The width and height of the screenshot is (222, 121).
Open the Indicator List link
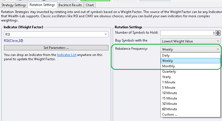(x=67, y=55)
